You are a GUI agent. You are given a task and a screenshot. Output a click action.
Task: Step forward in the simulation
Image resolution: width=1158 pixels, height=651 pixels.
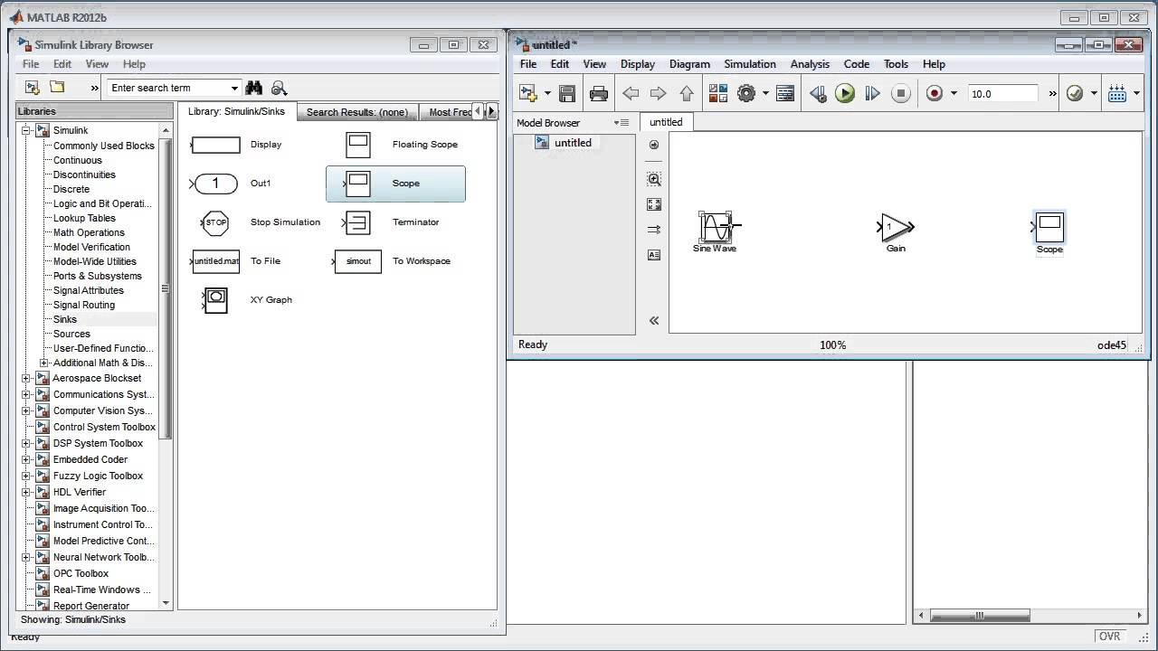pyautogui.click(x=872, y=93)
